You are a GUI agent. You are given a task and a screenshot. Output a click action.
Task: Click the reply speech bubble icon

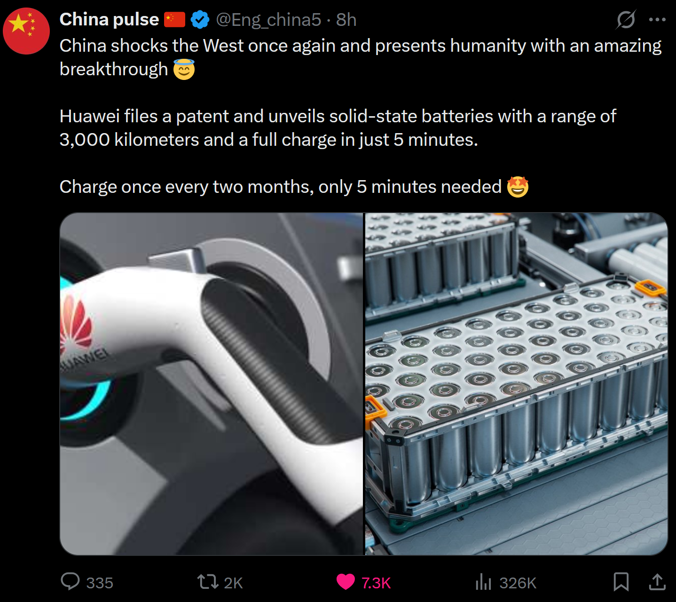coord(71,582)
